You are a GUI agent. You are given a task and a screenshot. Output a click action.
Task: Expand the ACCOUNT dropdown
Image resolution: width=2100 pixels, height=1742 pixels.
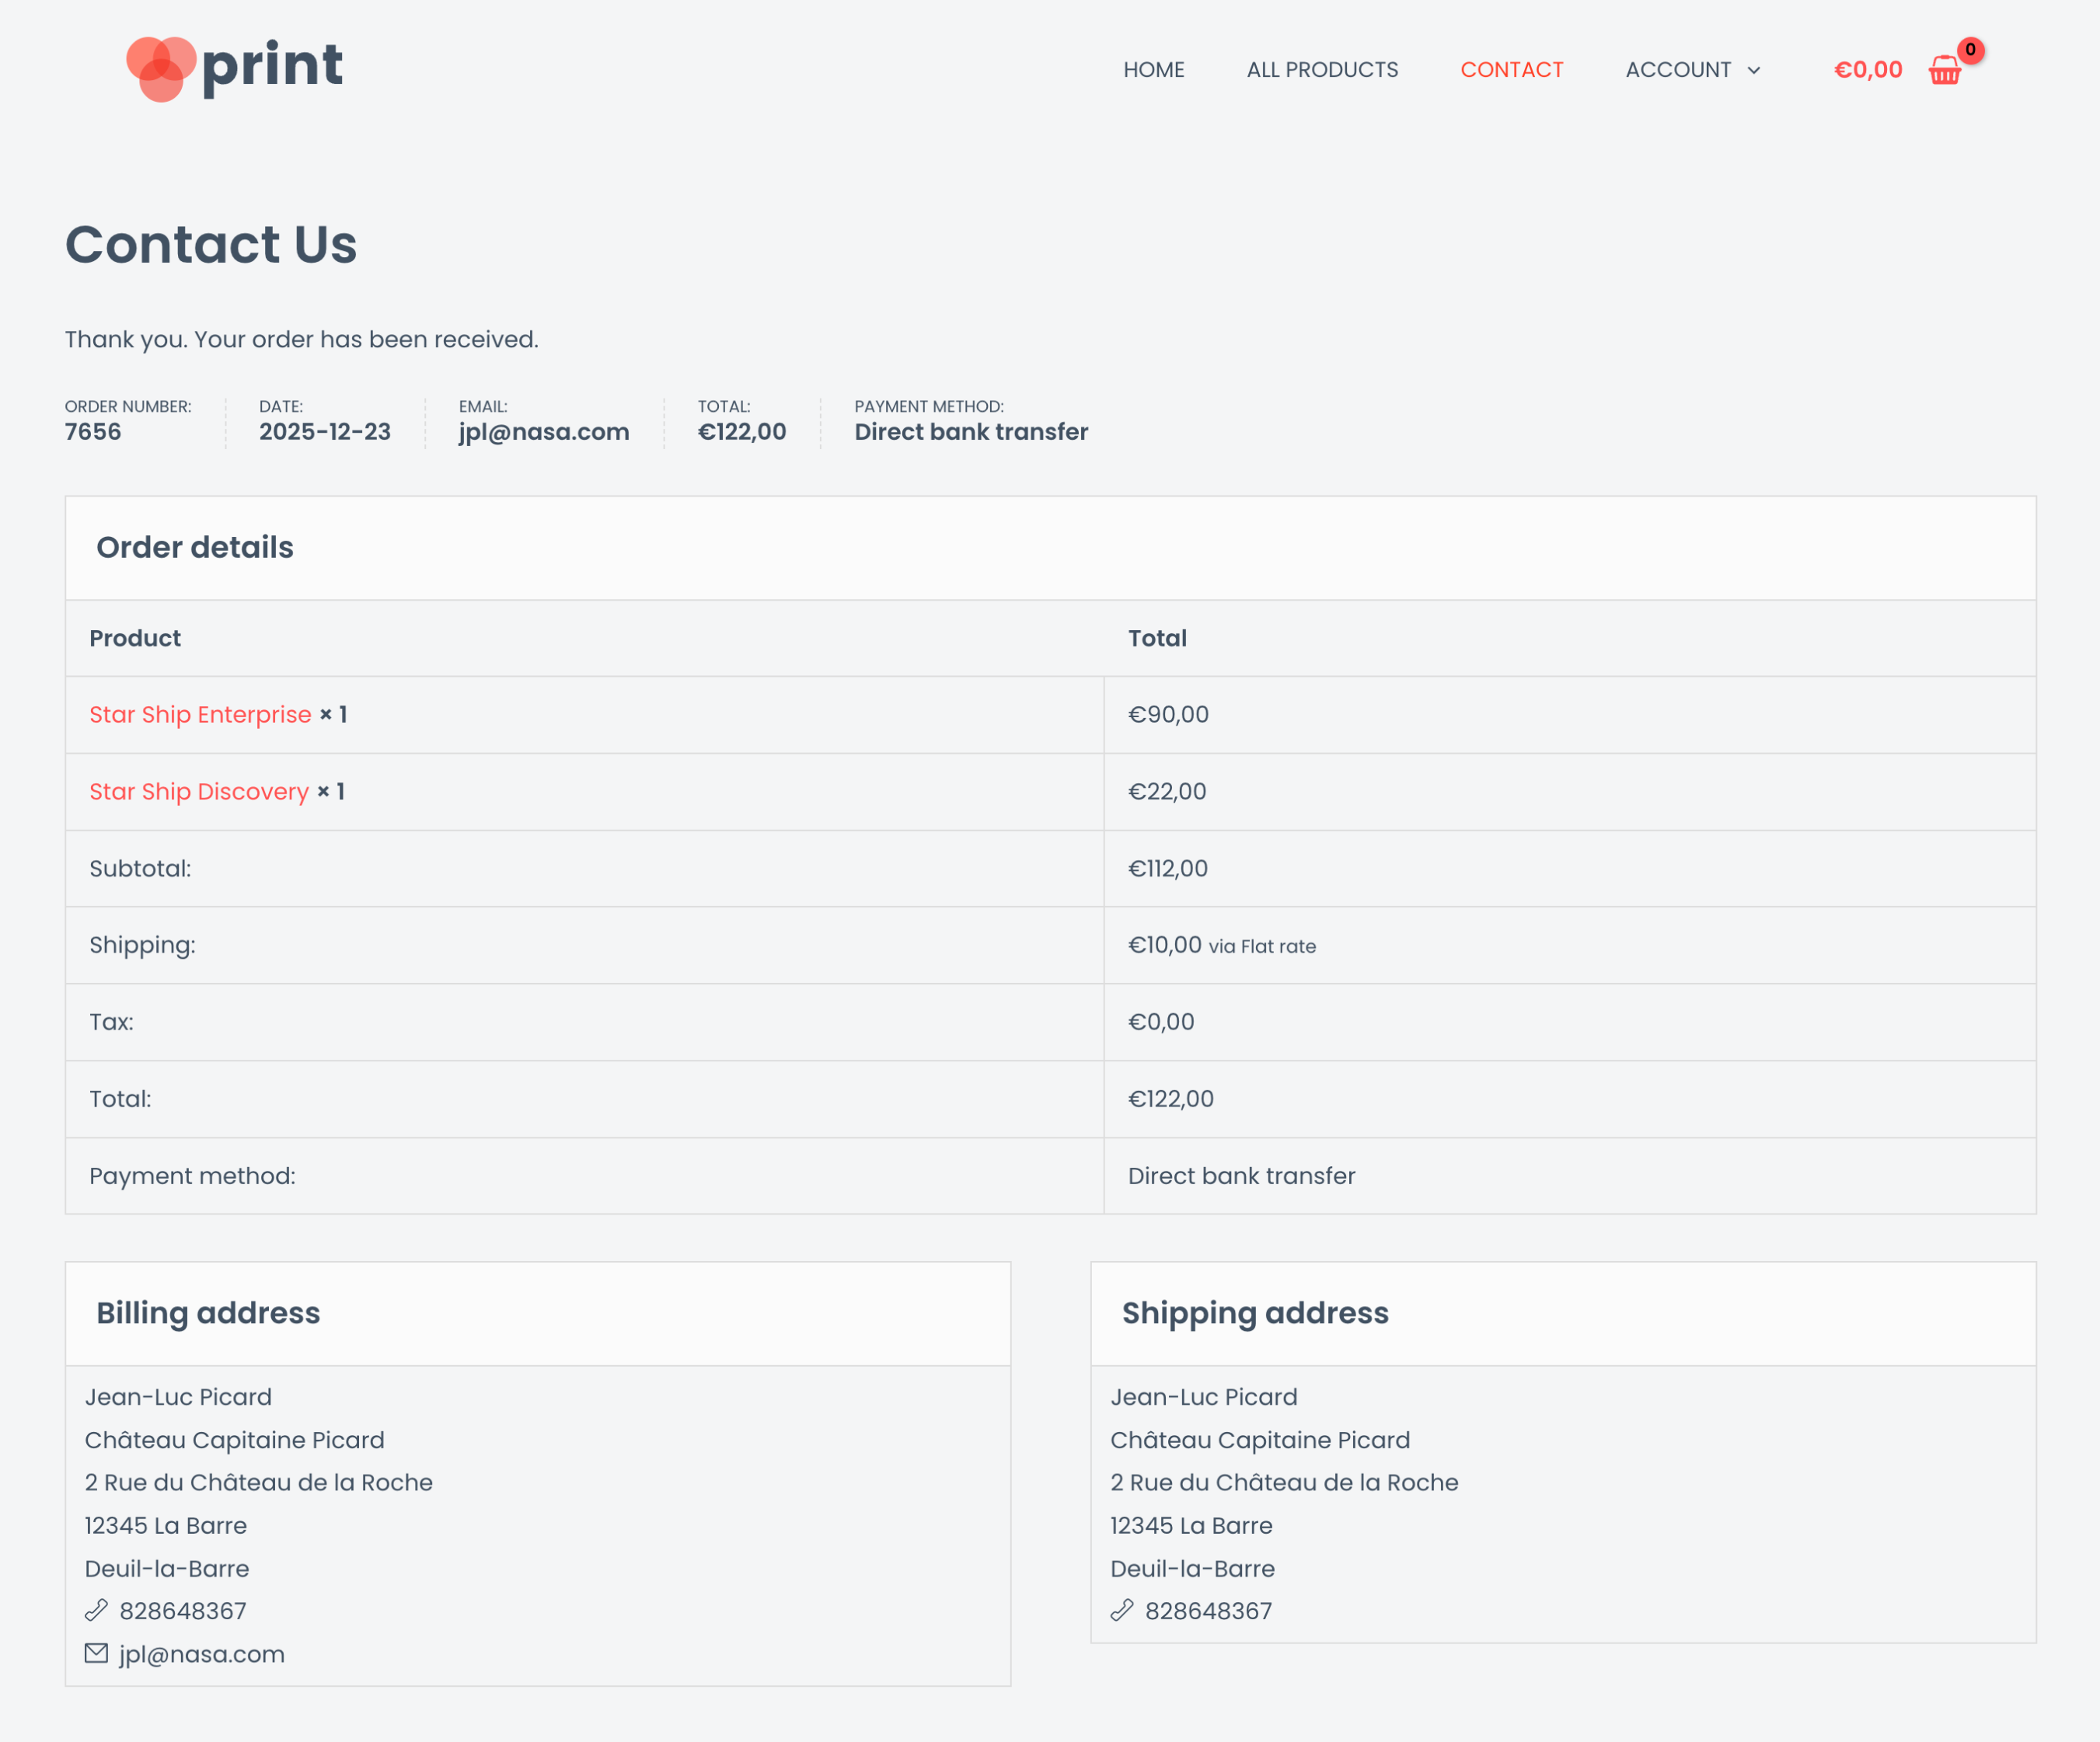click(1678, 70)
